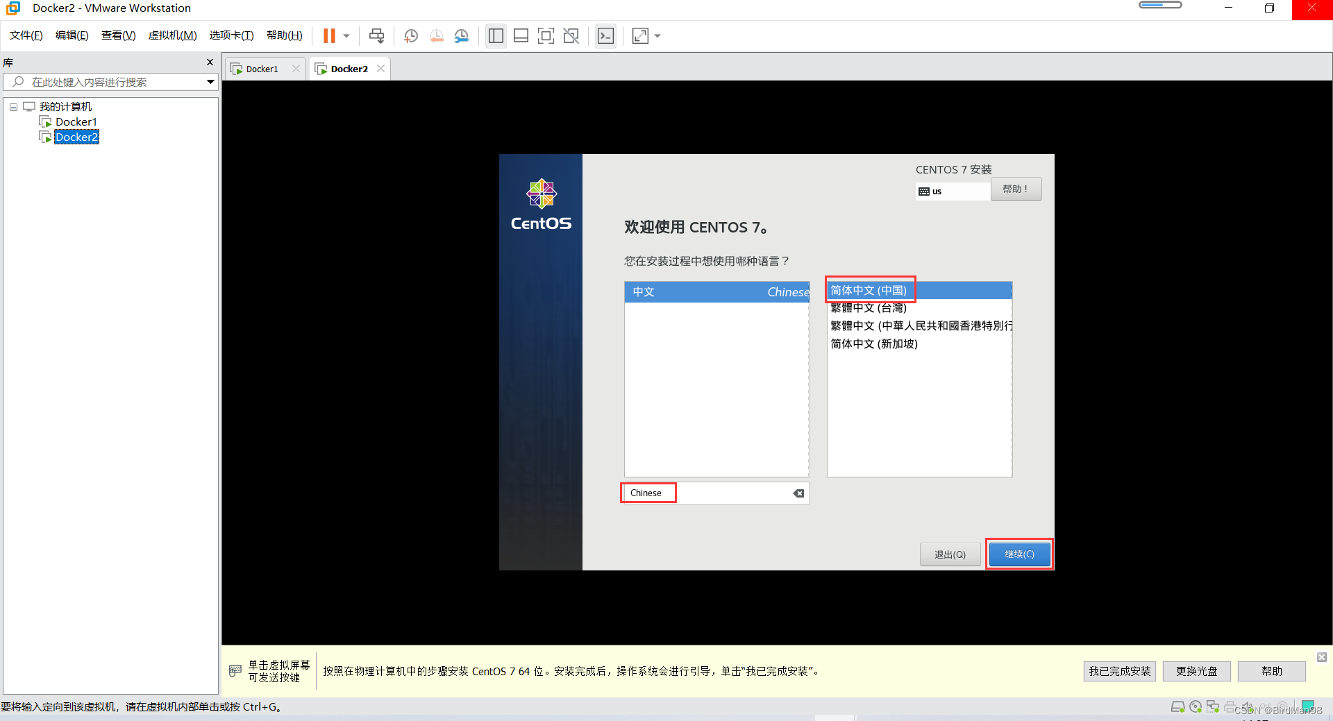Open the 选项卡(T) menu
Screen dimensions: 1333x721
(x=232, y=35)
